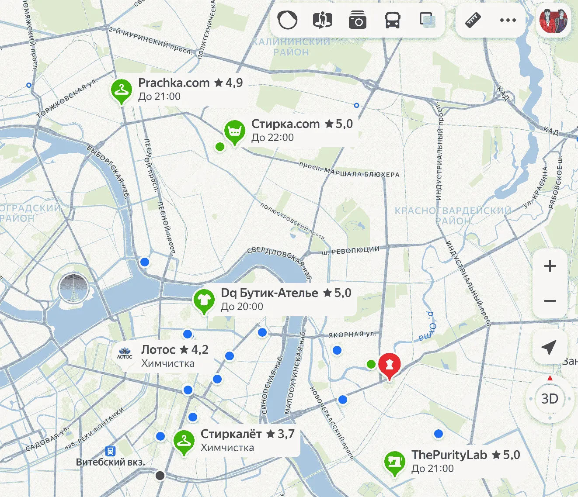Screen dimensions: 578x497
Task: Zoom in with the plus button
Action: click(x=550, y=266)
